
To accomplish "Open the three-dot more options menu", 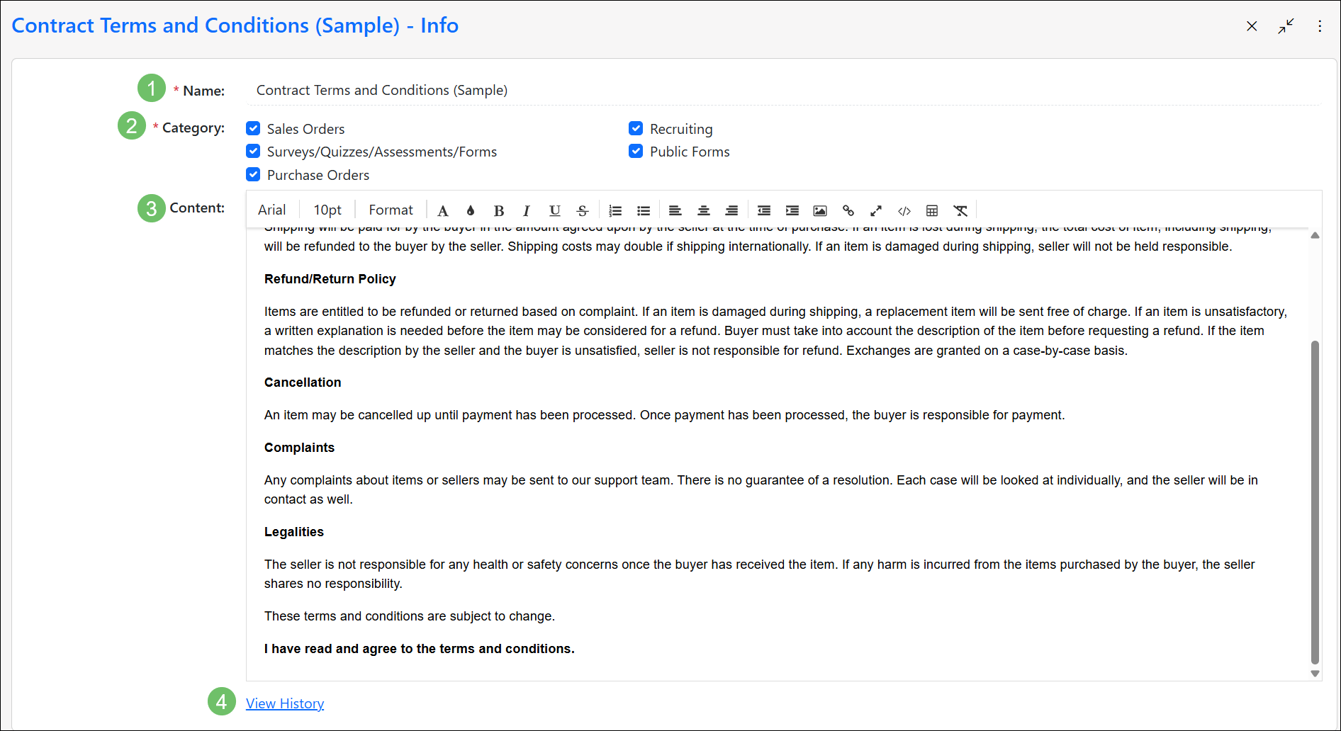I will [x=1320, y=26].
